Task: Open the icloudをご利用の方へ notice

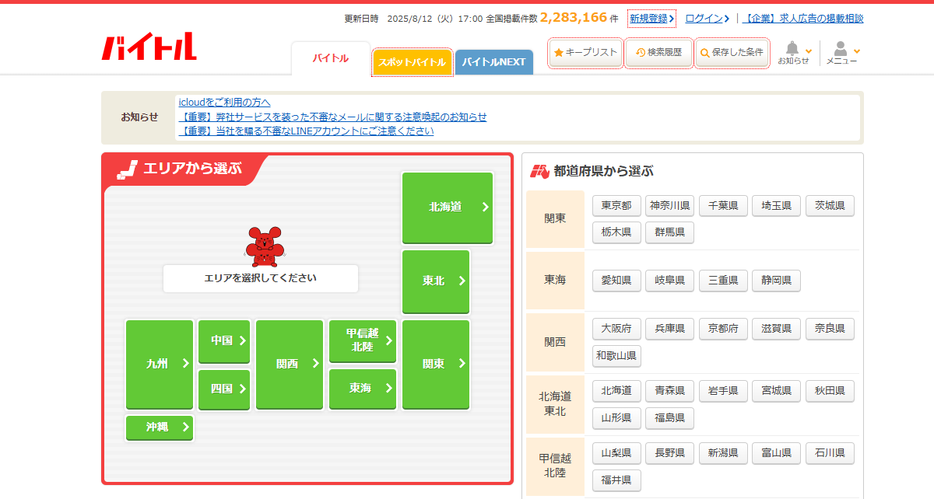Action: tap(225, 102)
